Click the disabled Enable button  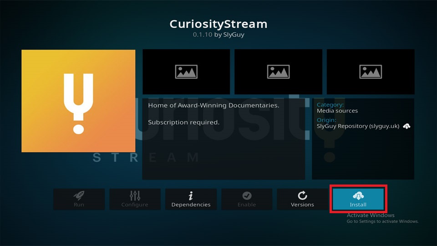tap(247, 199)
